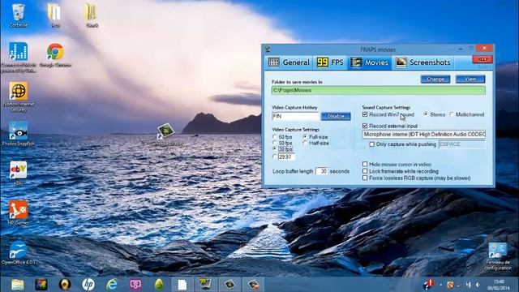Launch OpenOffice 4.0.1 from the desktop
This screenshot has width=519, height=292.
point(19,252)
